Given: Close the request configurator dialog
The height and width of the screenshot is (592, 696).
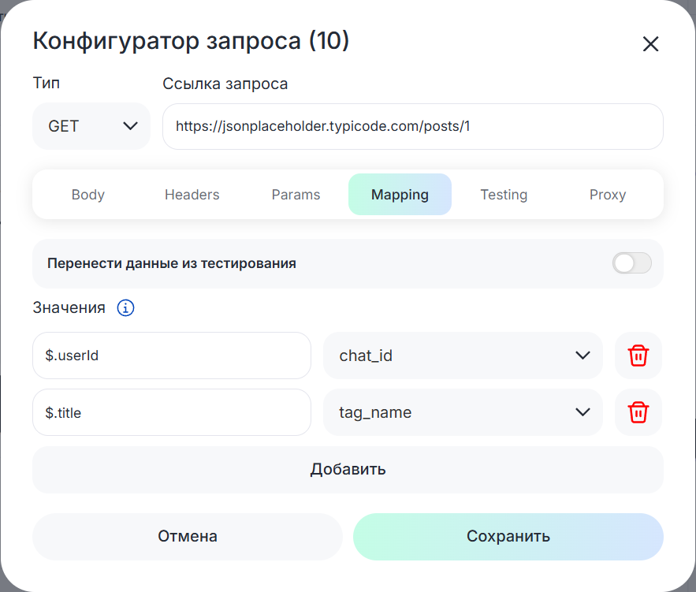Looking at the screenshot, I should (x=650, y=44).
